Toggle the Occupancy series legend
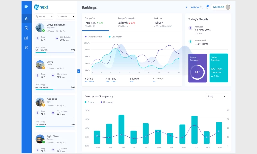 point(107,102)
